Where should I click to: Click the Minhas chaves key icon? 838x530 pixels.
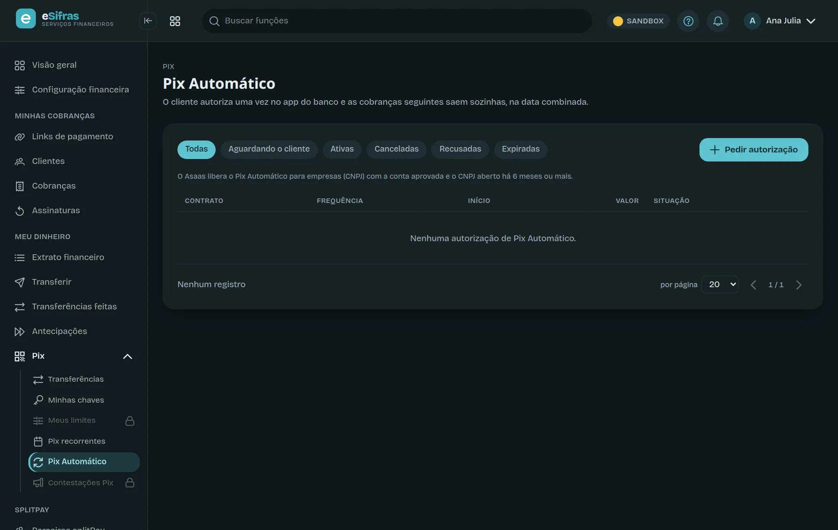coord(38,400)
